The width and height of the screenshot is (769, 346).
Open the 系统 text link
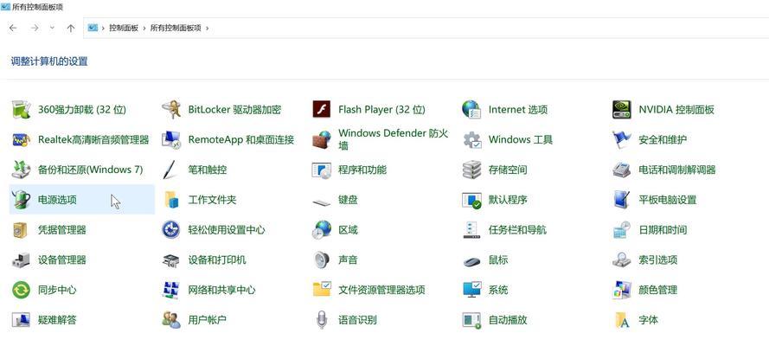click(x=498, y=290)
